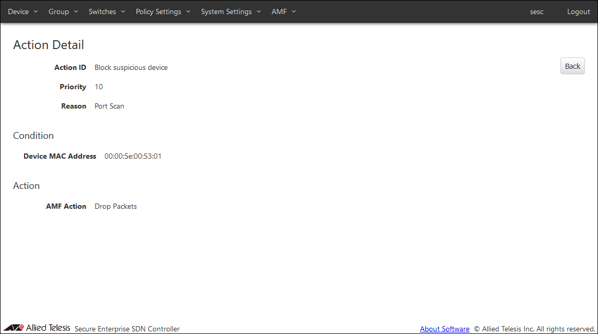Click the Action Detail page heading
Viewport: 598px width, 334px height.
(x=49, y=45)
